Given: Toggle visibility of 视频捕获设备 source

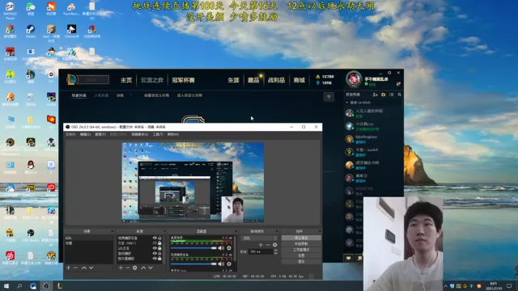Looking at the screenshot, I should (155, 238).
